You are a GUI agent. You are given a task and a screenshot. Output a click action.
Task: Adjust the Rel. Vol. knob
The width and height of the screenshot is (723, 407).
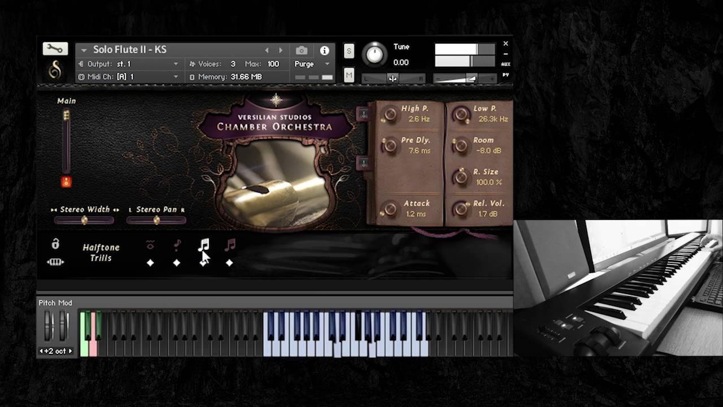461,209
